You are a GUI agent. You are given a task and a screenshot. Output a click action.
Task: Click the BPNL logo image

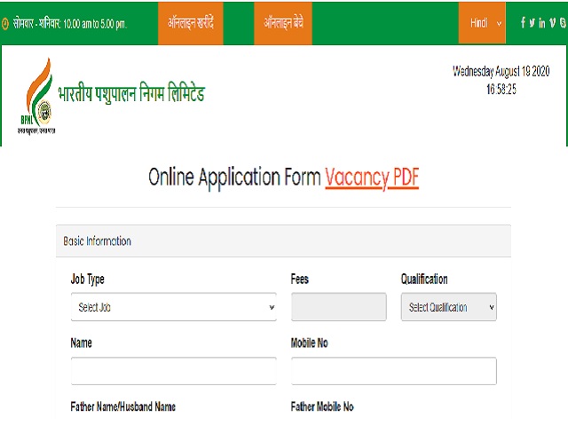tap(36, 96)
